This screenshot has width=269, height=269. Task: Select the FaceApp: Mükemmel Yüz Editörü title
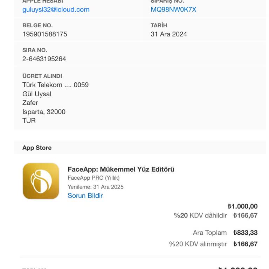(x=121, y=169)
